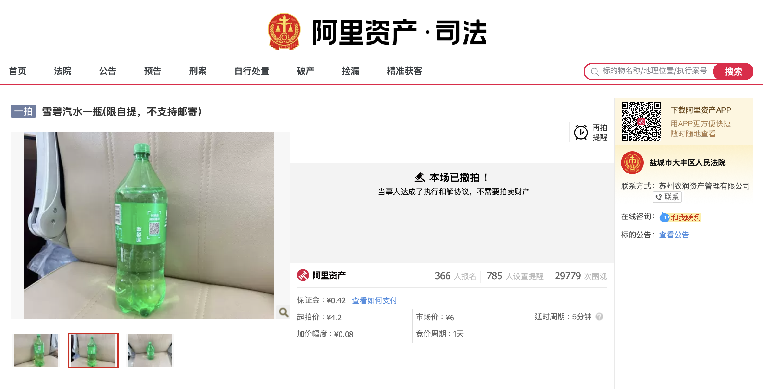Click the 联系 phone button
The width and height of the screenshot is (763, 390).
tap(667, 197)
